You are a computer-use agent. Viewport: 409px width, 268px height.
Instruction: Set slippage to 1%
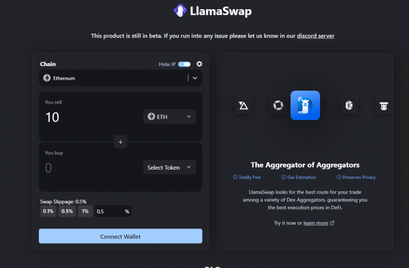click(85, 211)
